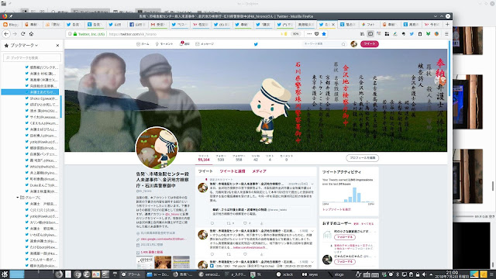Open モーメント in Twitter navigation
This screenshot has width=496, height=279.
click(x=164, y=44)
